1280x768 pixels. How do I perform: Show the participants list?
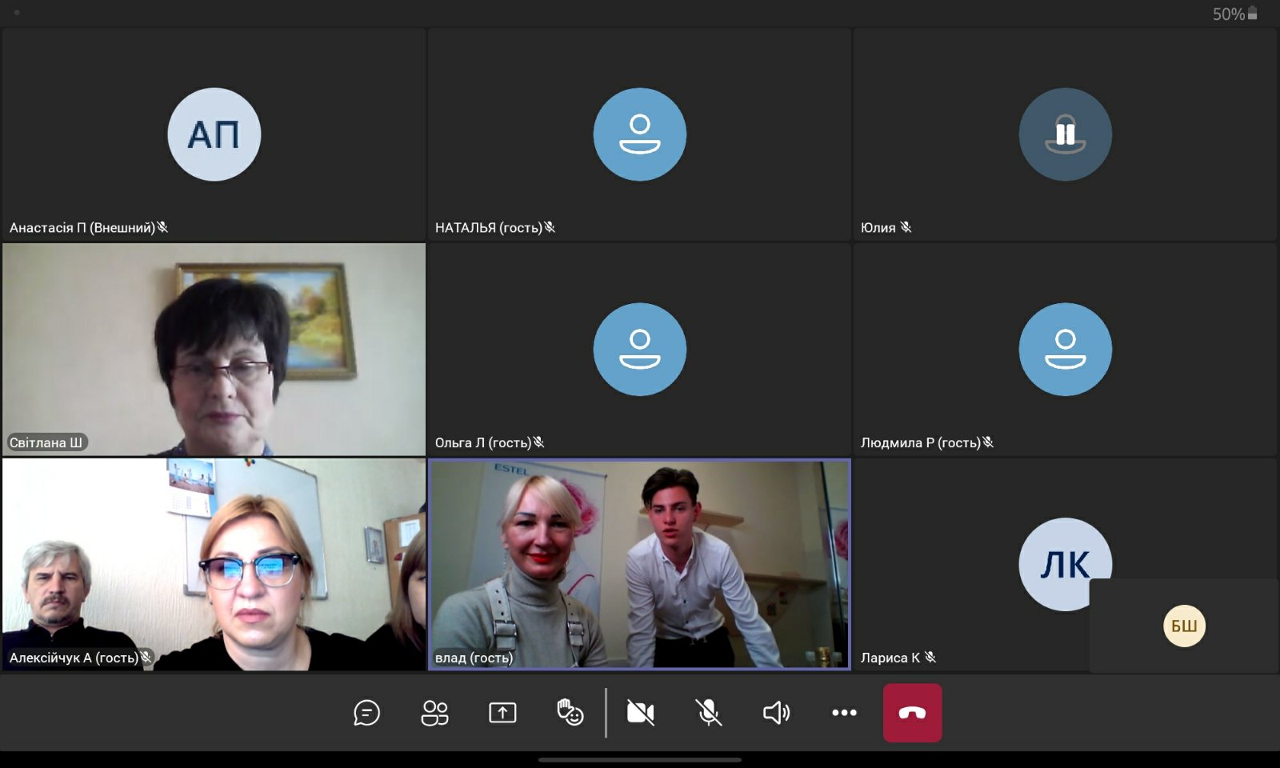[434, 712]
